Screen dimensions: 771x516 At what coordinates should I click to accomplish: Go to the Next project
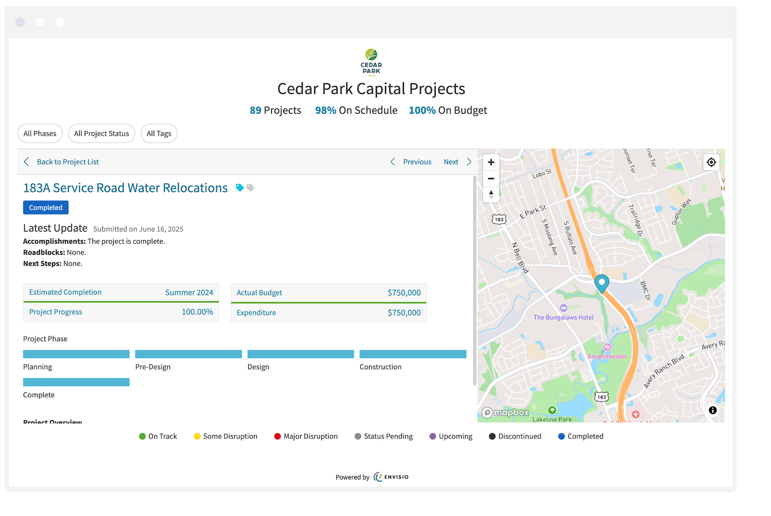click(451, 162)
